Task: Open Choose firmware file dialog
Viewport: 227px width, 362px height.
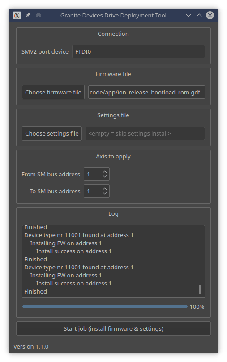Action: point(53,92)
